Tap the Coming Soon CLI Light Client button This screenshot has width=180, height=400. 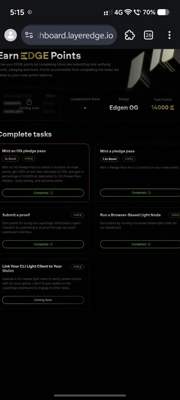[43, 300]
